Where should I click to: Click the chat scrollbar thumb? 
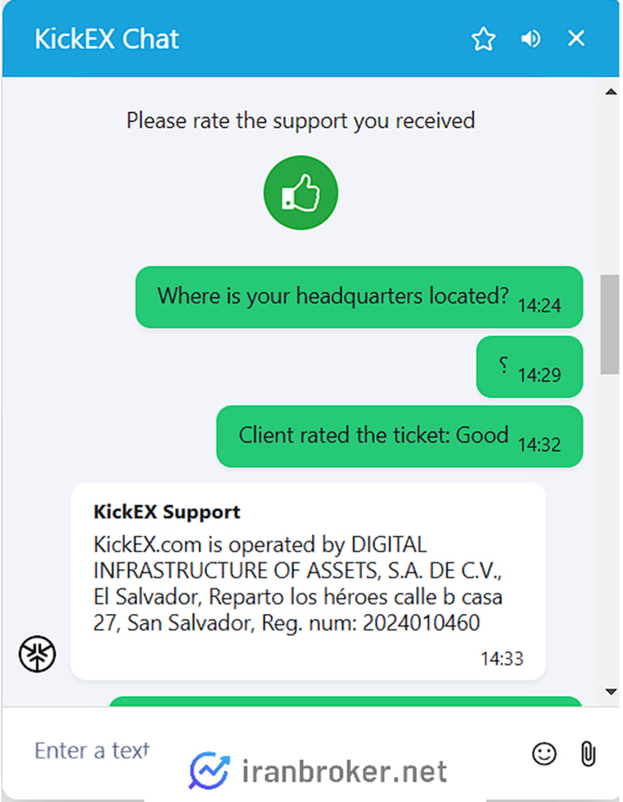pyautogui.click(x=610, y=324)
